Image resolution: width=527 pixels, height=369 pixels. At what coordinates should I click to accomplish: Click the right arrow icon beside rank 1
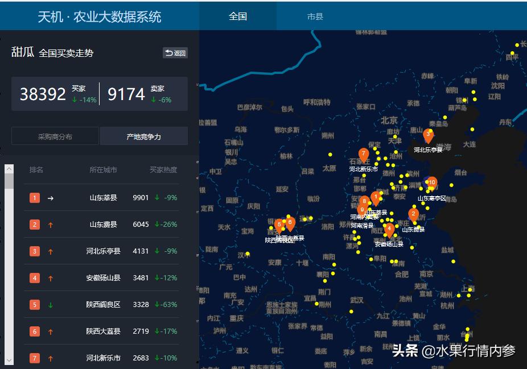(x=51, y=197)
